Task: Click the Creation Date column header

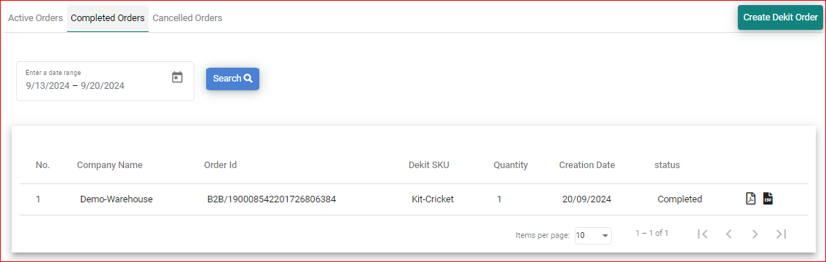Action: [587, 164]
